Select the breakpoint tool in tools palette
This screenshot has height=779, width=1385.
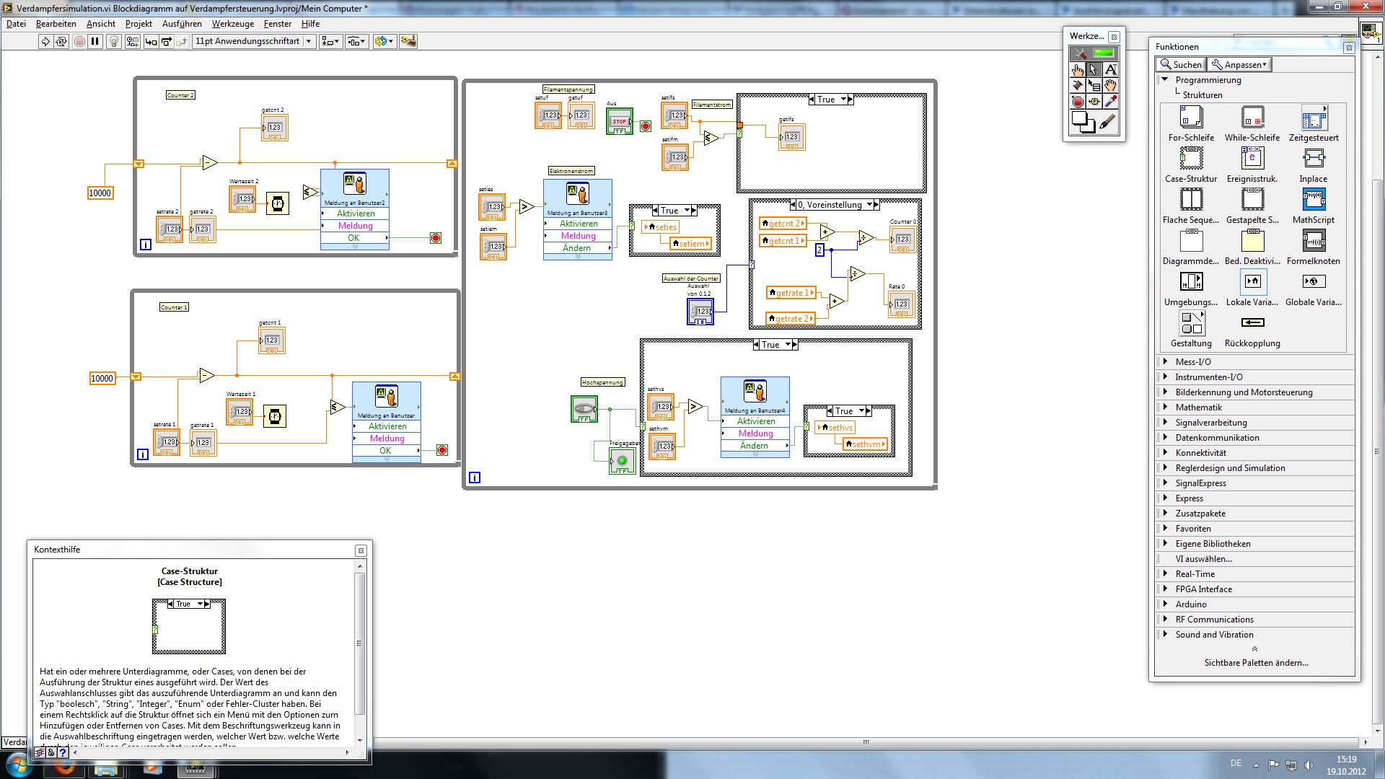point(1078,102)
